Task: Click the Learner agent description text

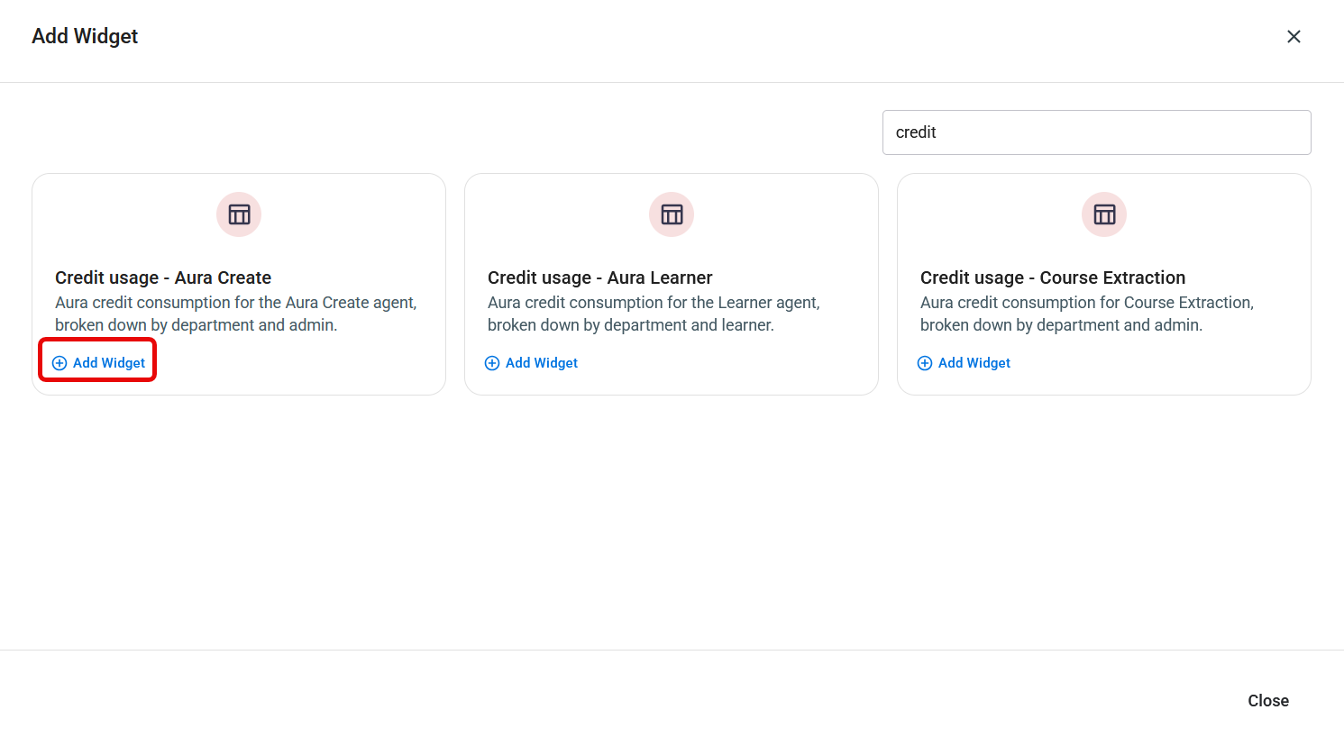Action: coord(654,314)
